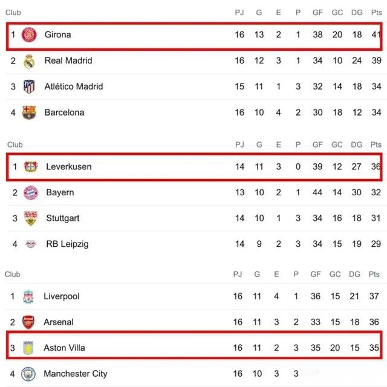Image resolution: width=387 pixels, height=387 pixels.
Task: Click the DG header in third table
Action: click(354, 275)
